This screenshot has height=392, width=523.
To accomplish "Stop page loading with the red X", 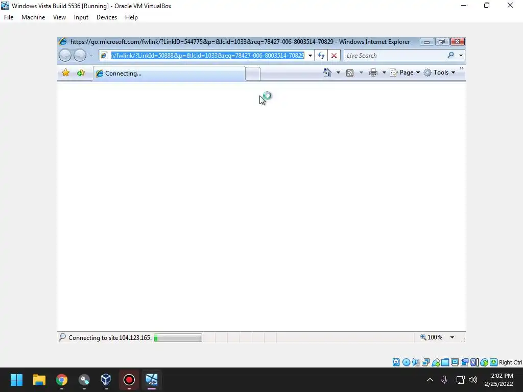I will point(334,55).
